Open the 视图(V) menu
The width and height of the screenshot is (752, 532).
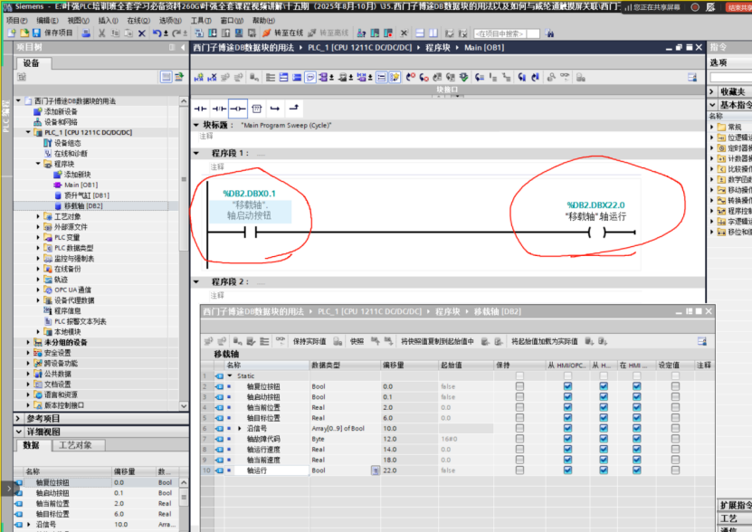tap(78, 20)
